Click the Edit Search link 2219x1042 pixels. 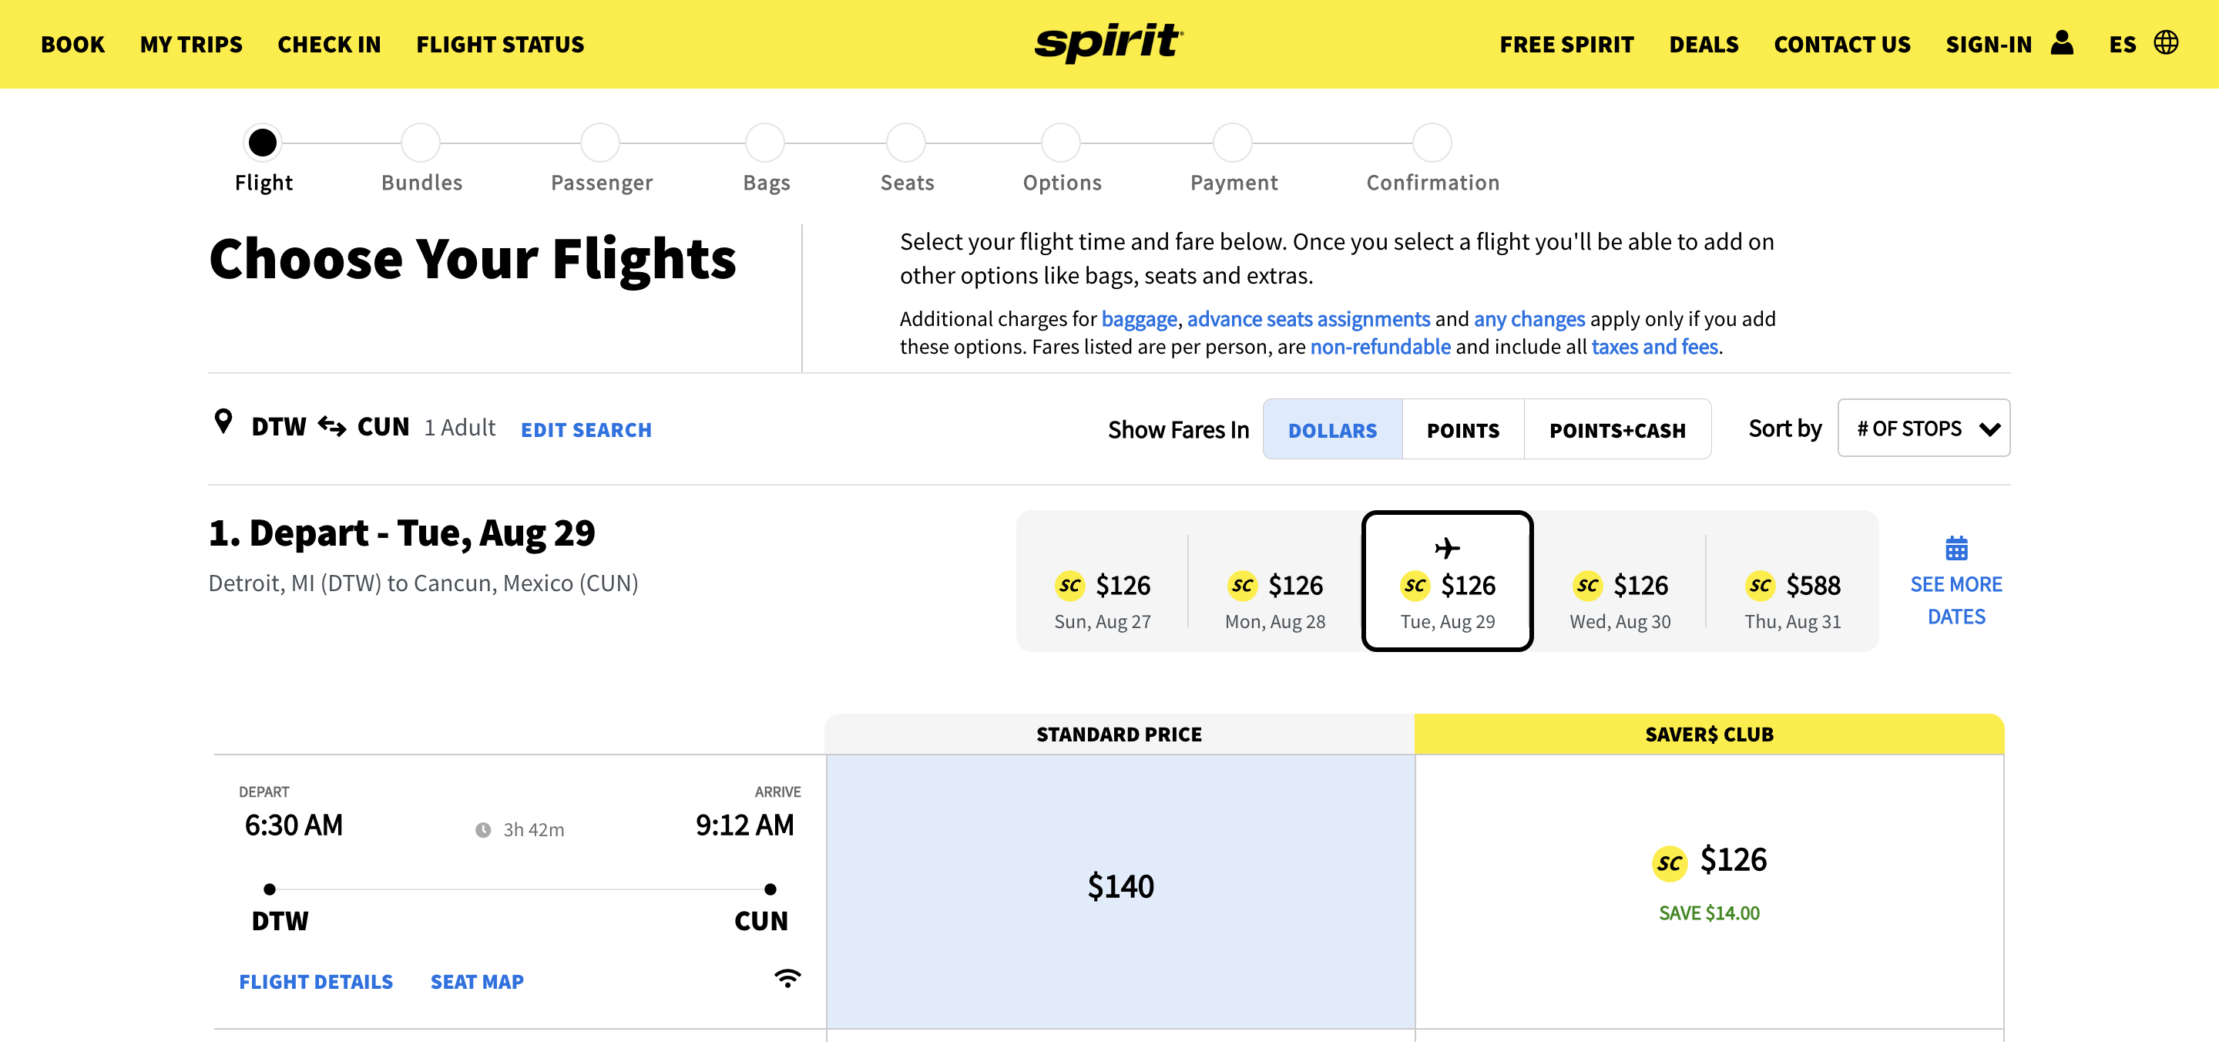586,429
